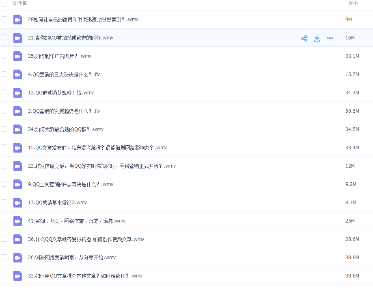
Task: Click the 25M size value
Action: (x=350, y=221)
